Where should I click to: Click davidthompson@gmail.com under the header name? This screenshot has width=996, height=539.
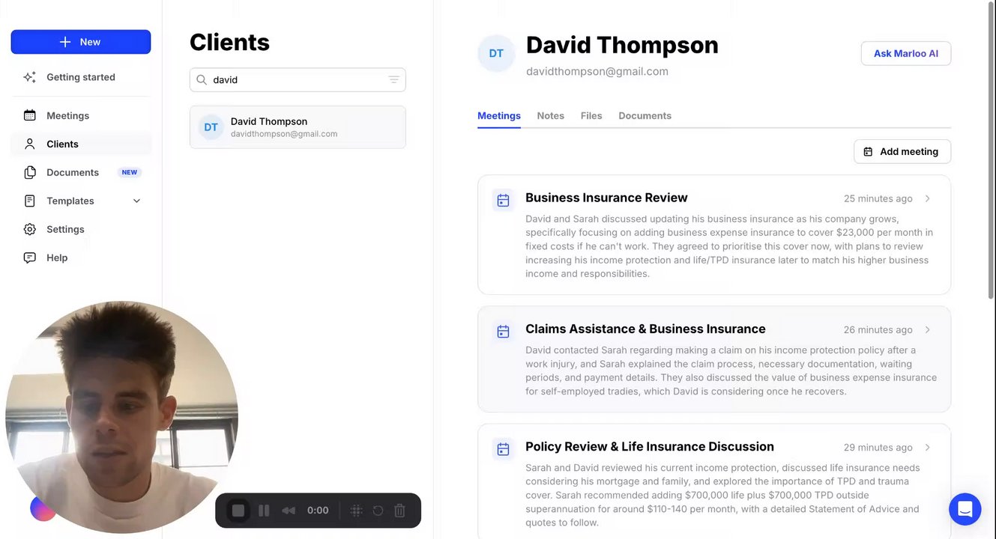point(597,71)
